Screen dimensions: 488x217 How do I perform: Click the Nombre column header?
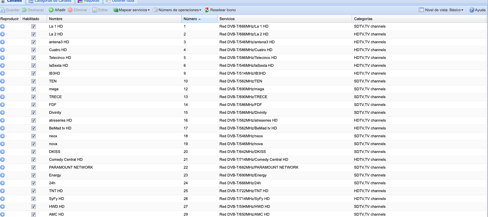tap(56, 19)
